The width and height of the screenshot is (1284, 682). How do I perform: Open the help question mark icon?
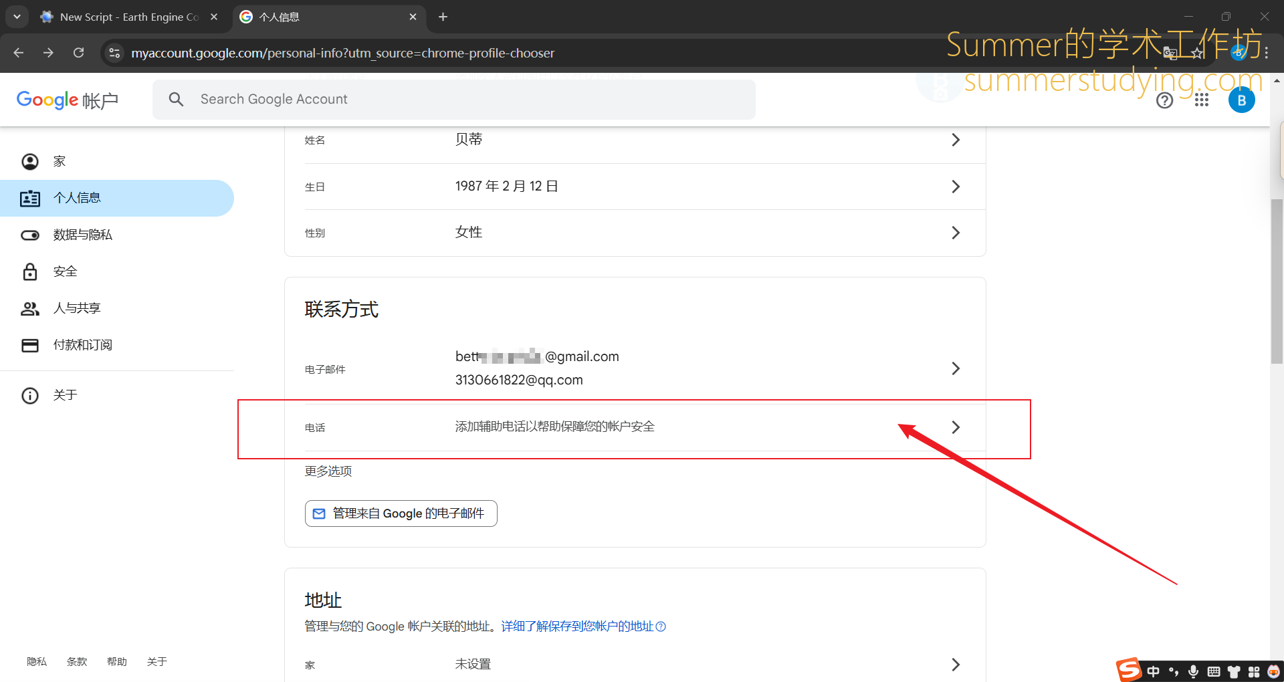click(1165, 100)
